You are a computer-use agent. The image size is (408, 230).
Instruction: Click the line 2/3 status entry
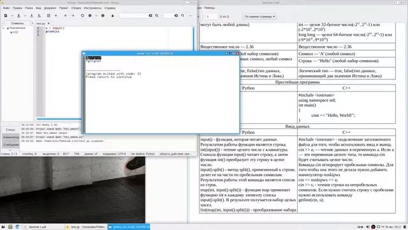pos(9,154)
